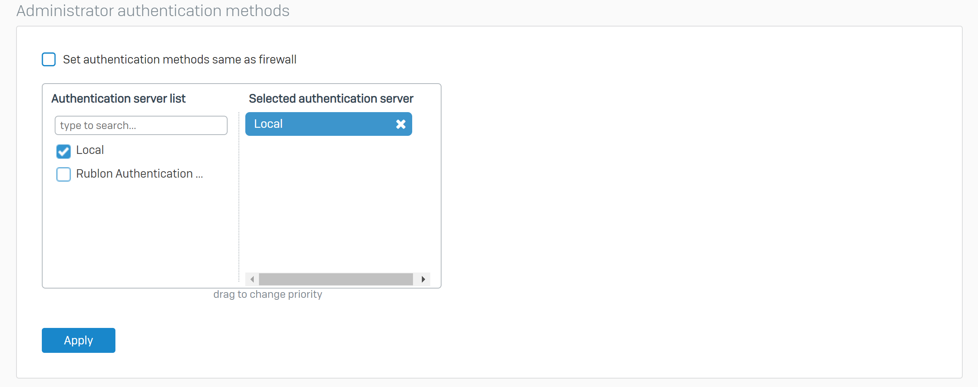Enable same-as-firewall authentication methods checkbox
The width and height of the screenshot is (978, 387).
[x=49, y=59]
